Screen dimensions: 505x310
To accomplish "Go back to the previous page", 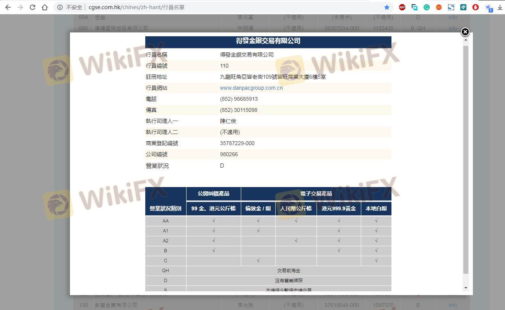I will (8, 7).
